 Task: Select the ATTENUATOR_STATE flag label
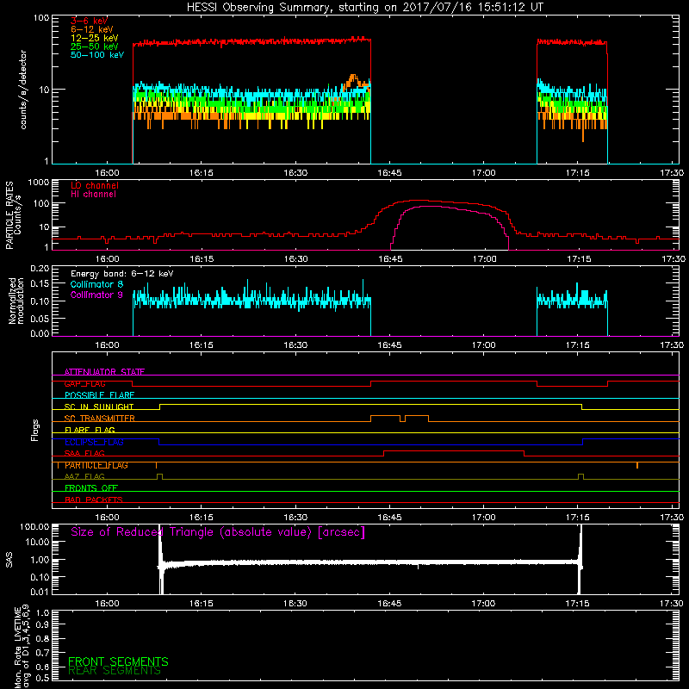tap(104, 372)
